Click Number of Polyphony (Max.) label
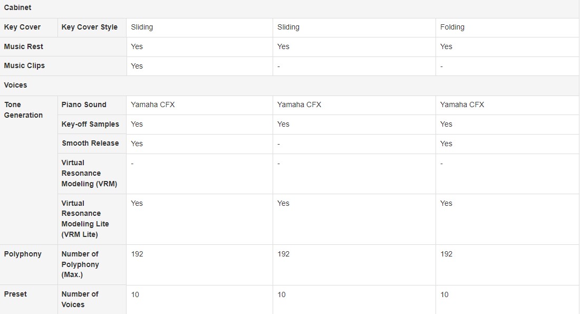 [x=80, y=264]
